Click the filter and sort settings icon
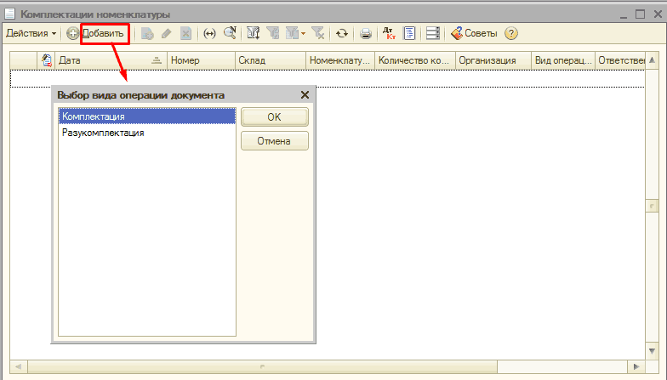Viewport: 667px width, 380px height. (254, 33)
